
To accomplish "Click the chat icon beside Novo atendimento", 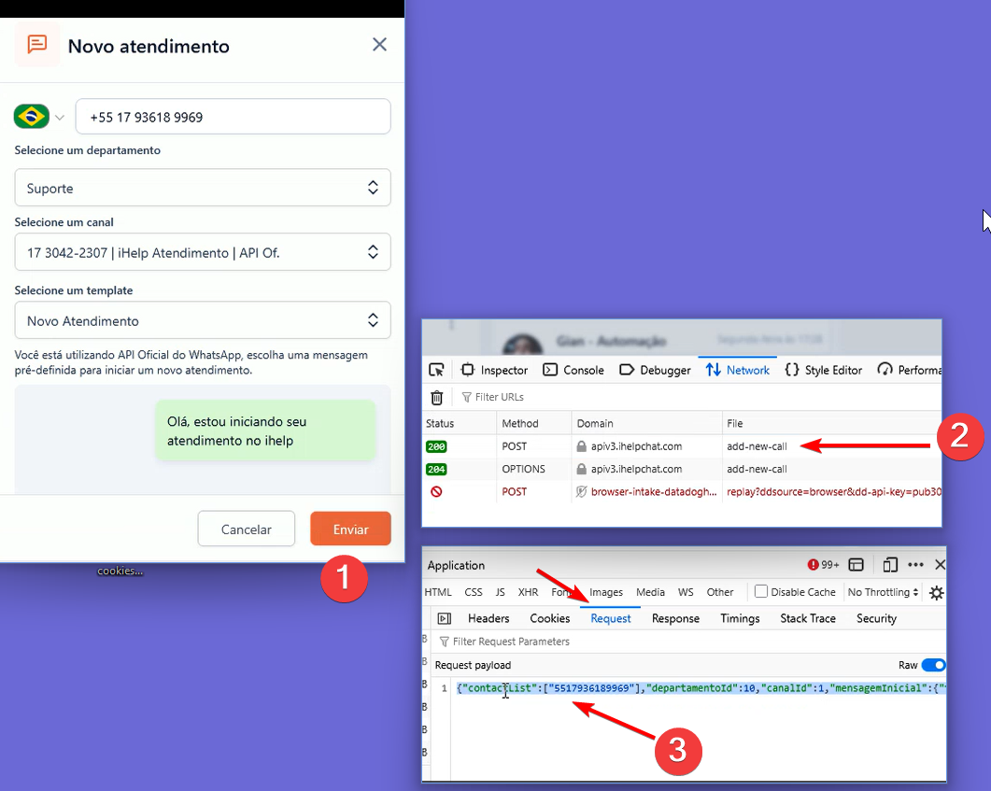I will point(37,44).
